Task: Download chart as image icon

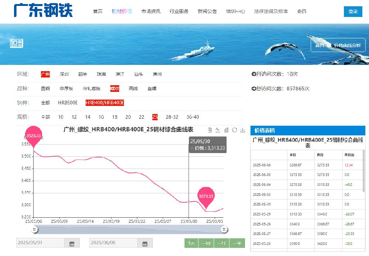Action: pos(243,130)
